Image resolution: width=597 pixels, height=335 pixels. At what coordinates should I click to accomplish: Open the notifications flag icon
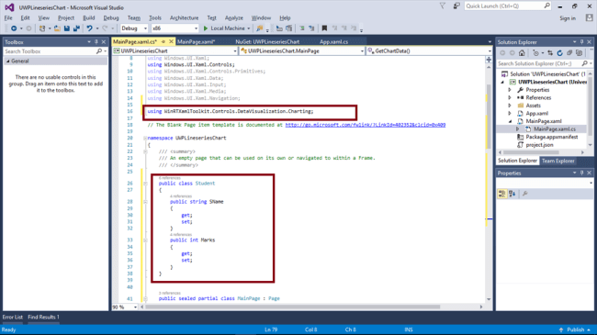tap(443, 6)
